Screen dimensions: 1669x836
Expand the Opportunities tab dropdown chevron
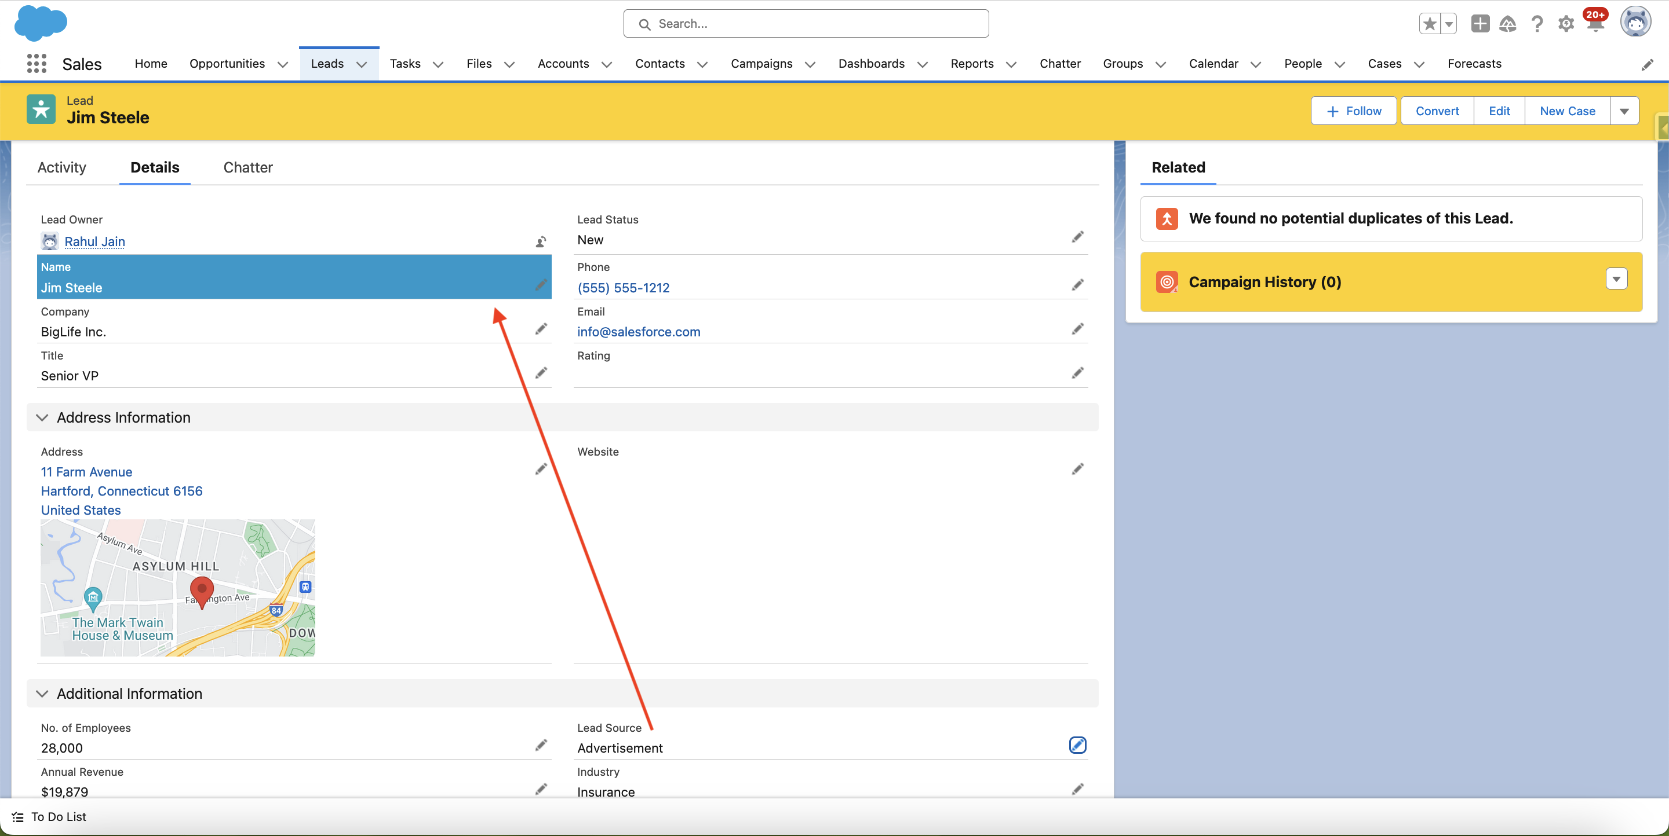[x=282, y=64]
